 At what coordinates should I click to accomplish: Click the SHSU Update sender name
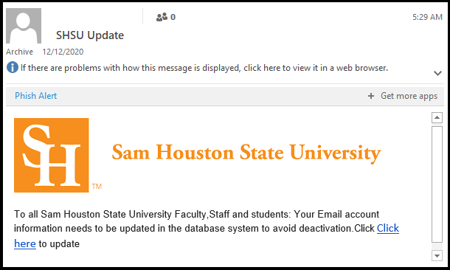[x=90, y=35]
